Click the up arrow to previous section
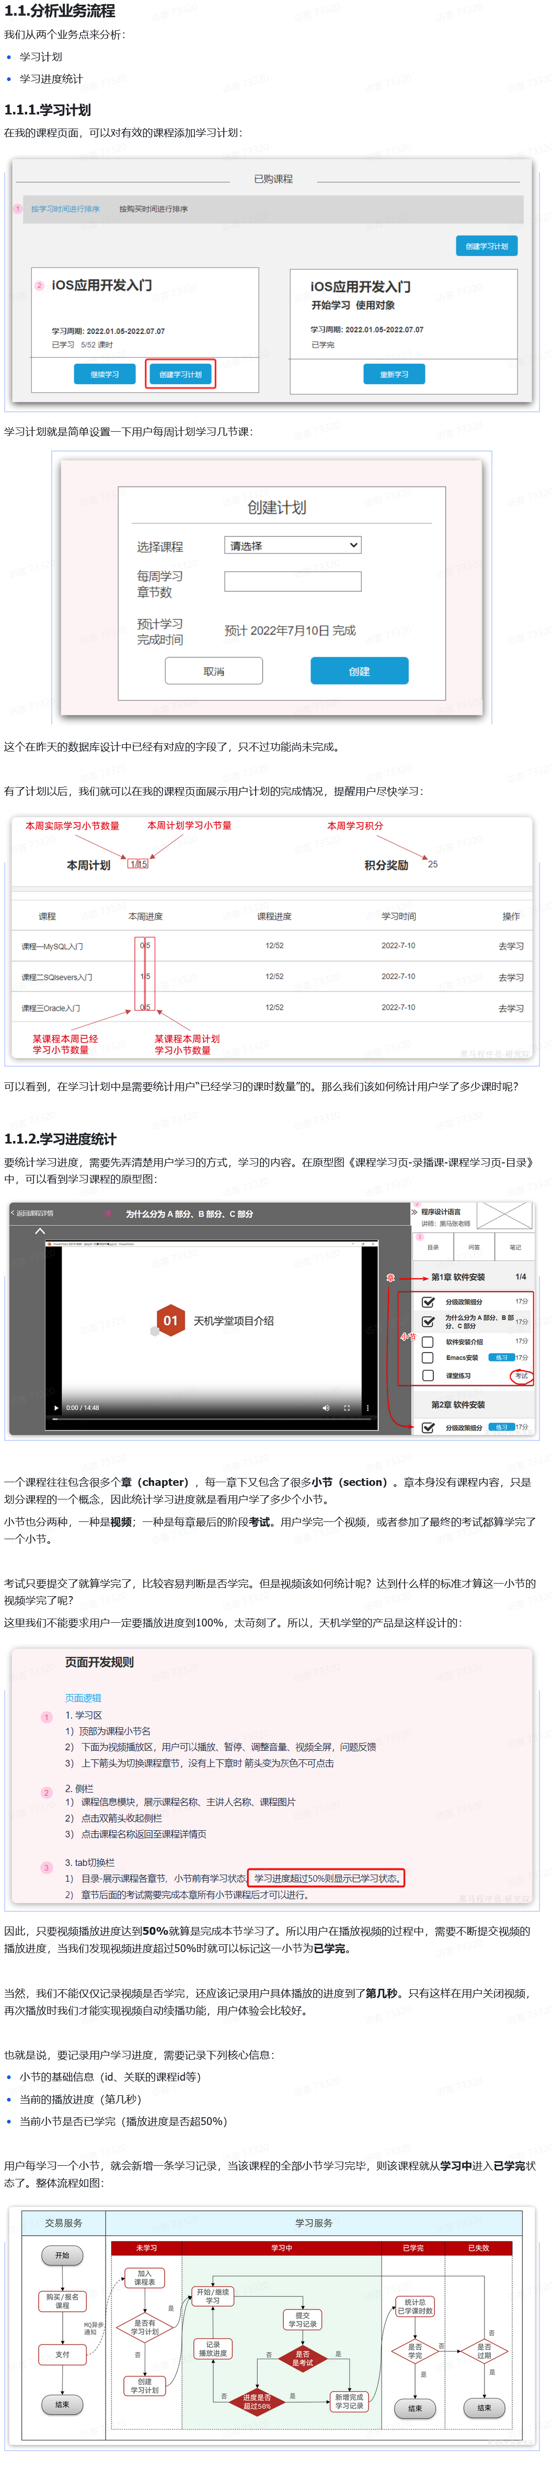This screenshot has height=2470, width=552. point(40,1231)
